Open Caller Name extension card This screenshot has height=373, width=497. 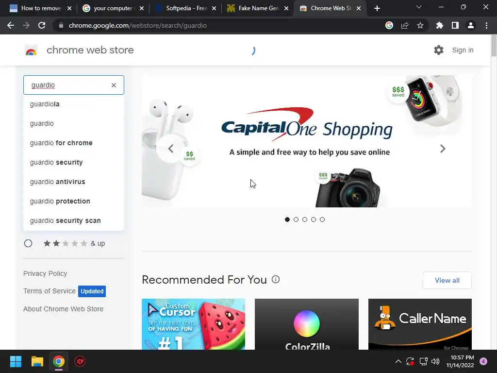[x=420, y=324]
